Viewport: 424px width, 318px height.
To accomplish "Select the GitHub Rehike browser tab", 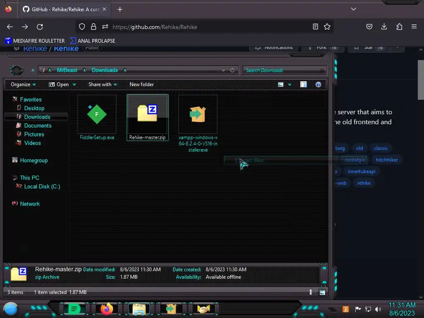I will (x=64, y=10).
